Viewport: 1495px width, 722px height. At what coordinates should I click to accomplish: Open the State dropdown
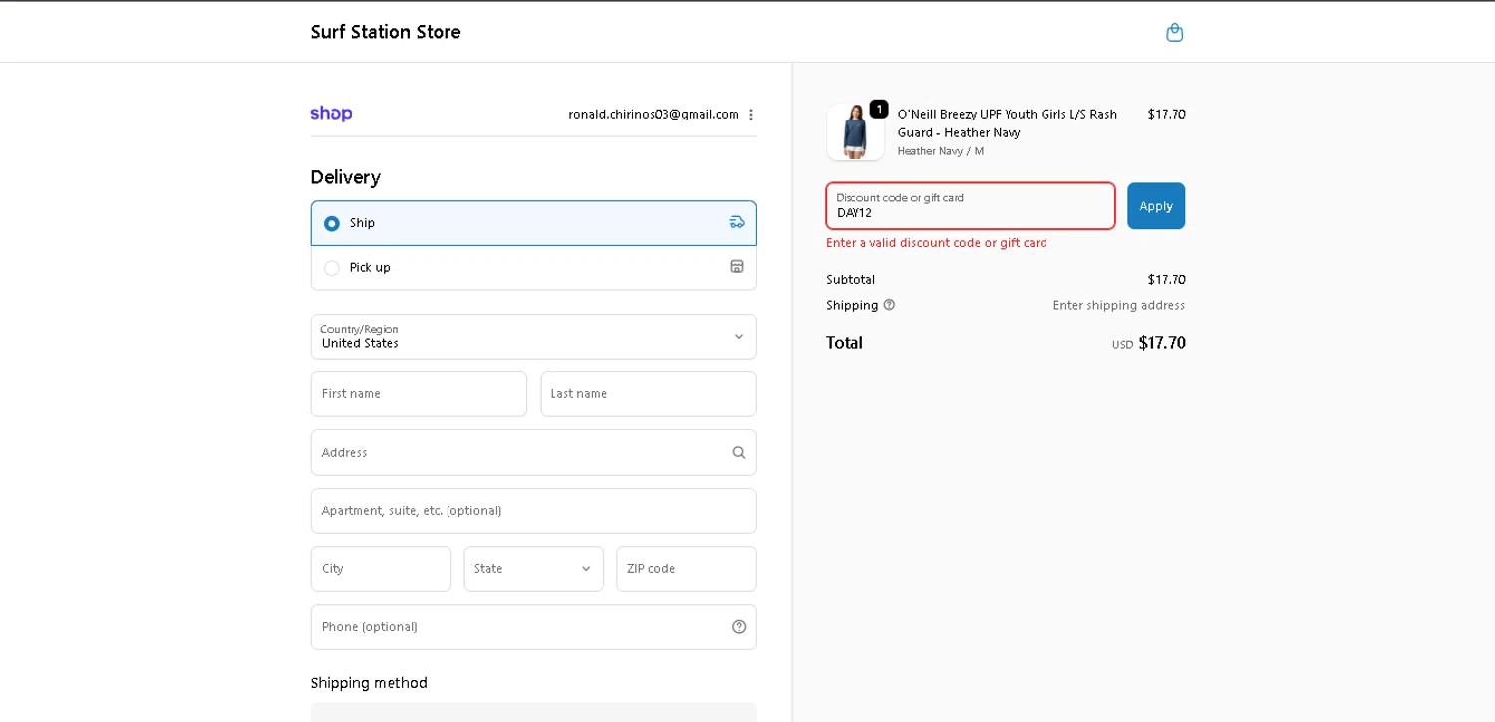point(533,569)
